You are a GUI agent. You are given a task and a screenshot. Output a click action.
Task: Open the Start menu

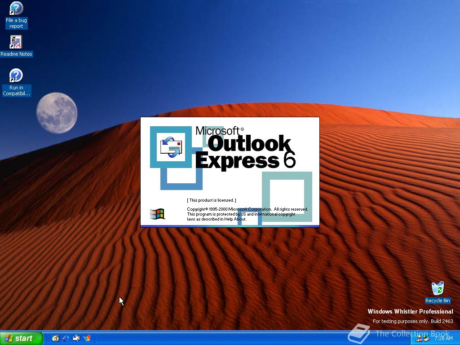coord(22,338)
